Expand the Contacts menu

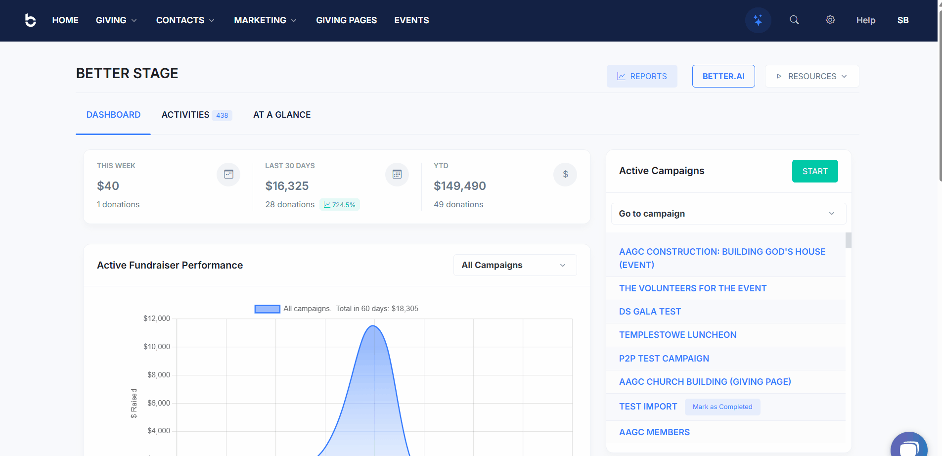[x=185, y=20]
